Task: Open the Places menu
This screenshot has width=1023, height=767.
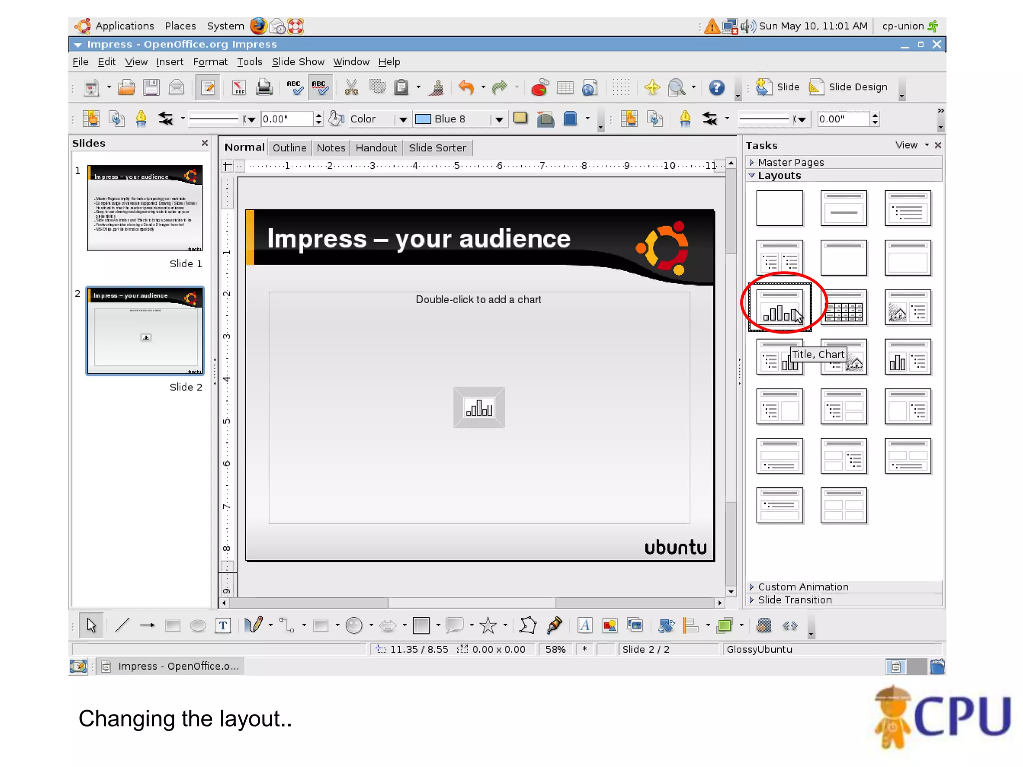Action: click(180, 26)
